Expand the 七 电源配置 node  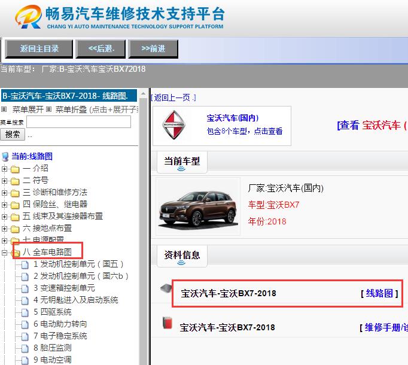pos(4,241)
